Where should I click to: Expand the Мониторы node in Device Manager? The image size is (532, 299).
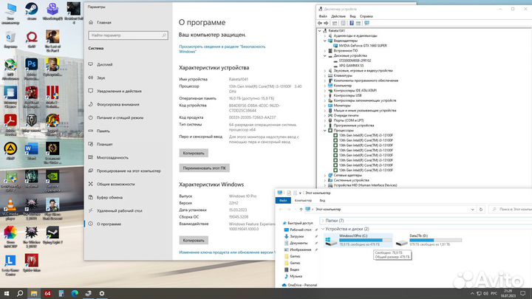pyautogui.click(x=324, y=106)
